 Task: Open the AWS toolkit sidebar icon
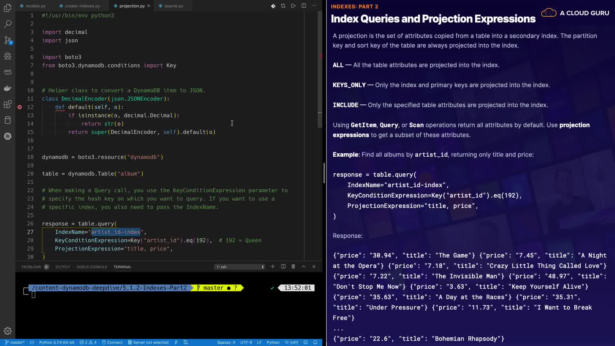(x=8, y=72)
